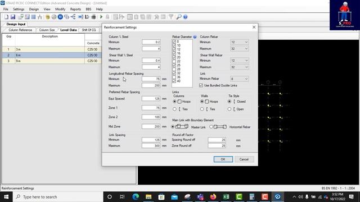Switch to the Shift Of CG tab

point(89,30)
